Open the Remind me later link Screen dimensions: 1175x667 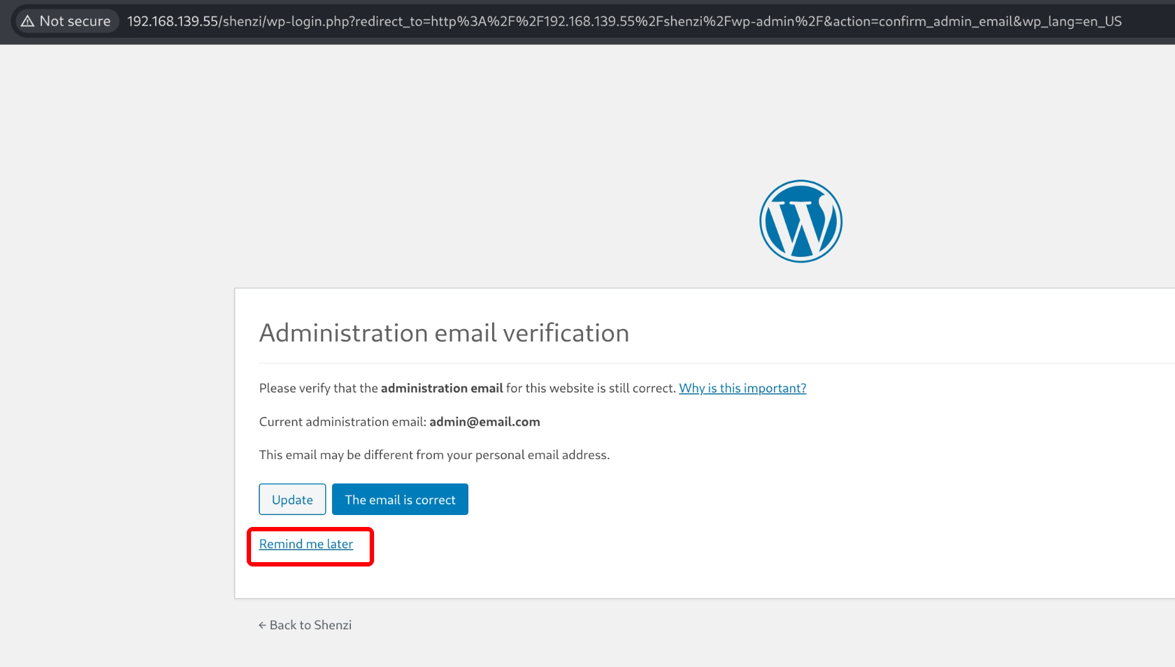[x=306, y=544]
